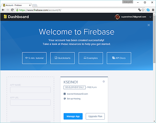Screen dimensions: 156x123
Task: Click the superelmer21@gmail.com account label
Action: [x=134, y=17]
